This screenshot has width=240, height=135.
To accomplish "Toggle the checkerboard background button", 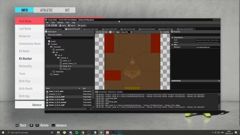I will [110, 32].
